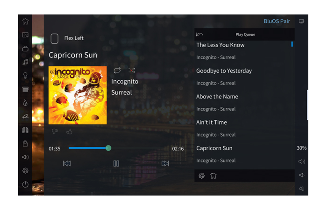
Task: Click BluOS Pair link
Action: pos(277,21)
